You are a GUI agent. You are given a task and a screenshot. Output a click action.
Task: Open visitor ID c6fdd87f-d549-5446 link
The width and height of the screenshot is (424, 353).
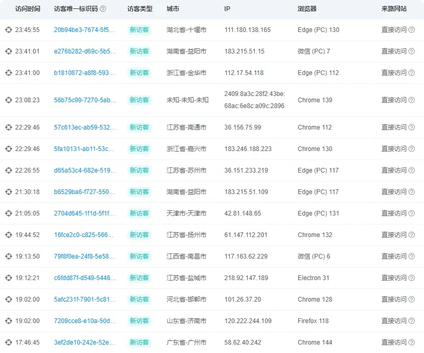84,278
